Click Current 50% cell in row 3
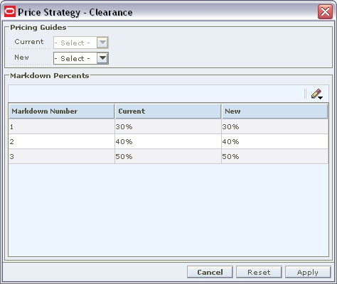This screenshot has height=284, width=337. tap(168, 156)
